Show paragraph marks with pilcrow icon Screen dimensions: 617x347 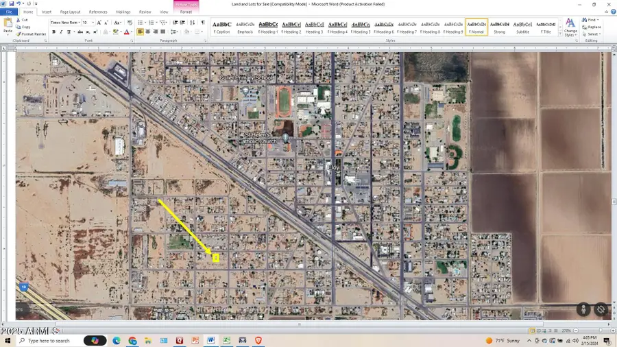click(203, 23)
